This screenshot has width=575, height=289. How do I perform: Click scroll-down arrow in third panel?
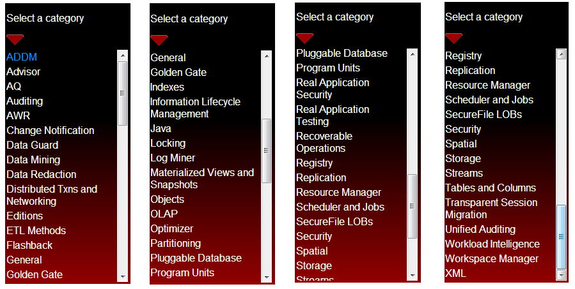click(x=413, y=275)
